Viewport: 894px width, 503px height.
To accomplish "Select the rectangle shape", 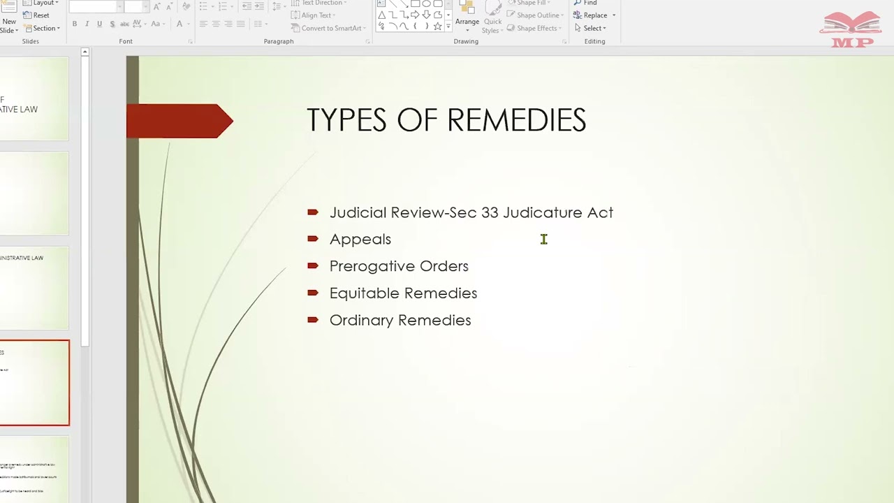I will click(x=416, y=3).
